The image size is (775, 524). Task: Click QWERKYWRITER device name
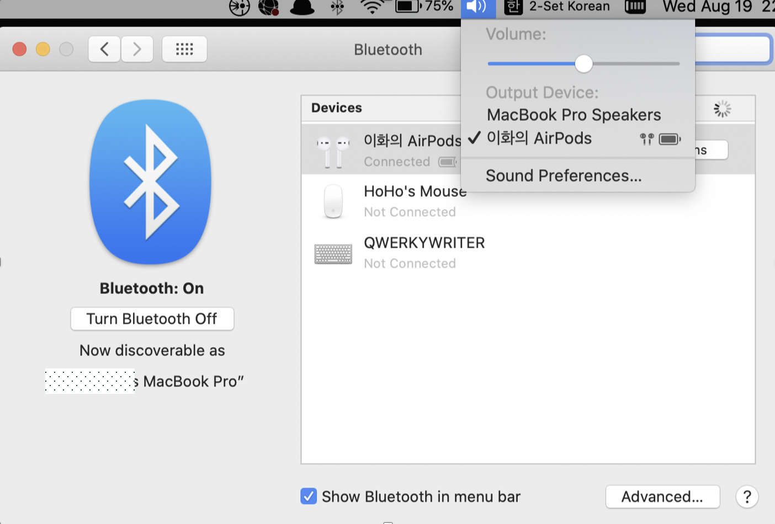coord(424,243)
